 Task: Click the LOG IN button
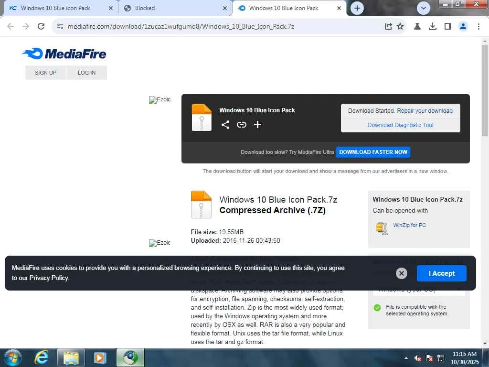point(87,73)
